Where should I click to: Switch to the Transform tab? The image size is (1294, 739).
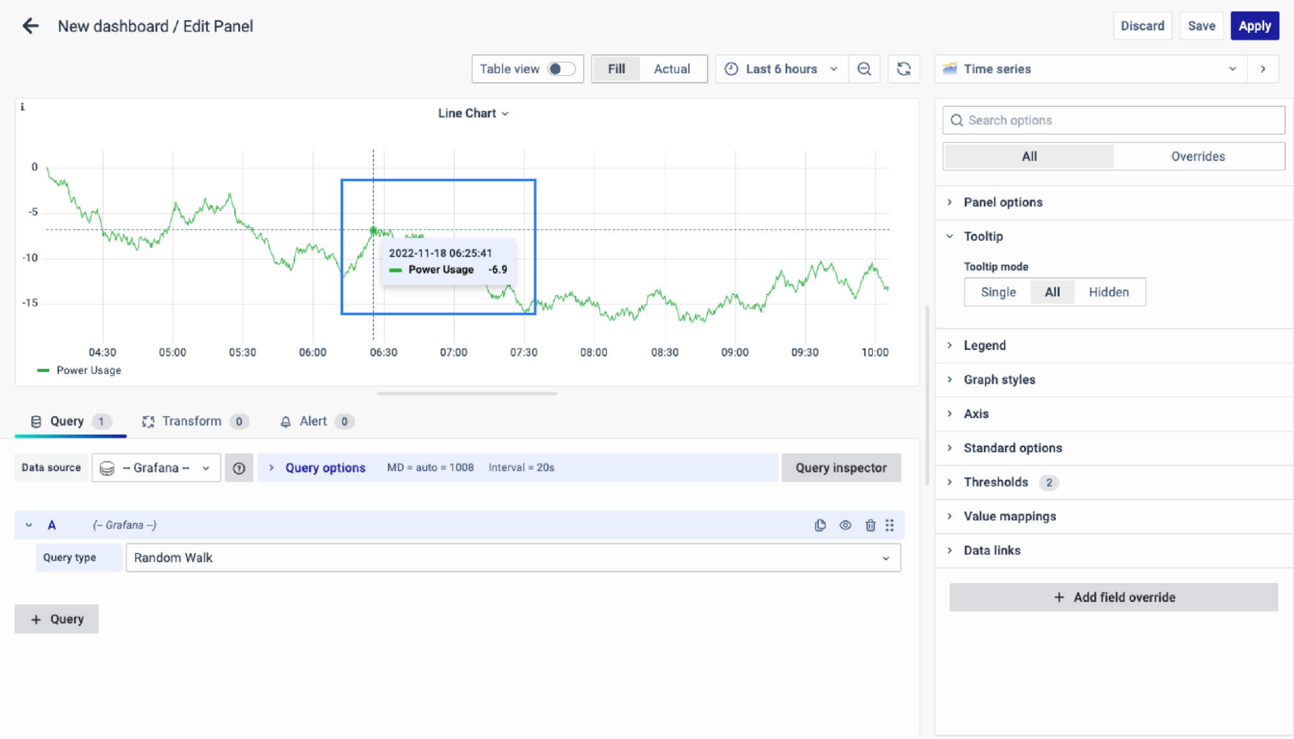pos(191,421)
